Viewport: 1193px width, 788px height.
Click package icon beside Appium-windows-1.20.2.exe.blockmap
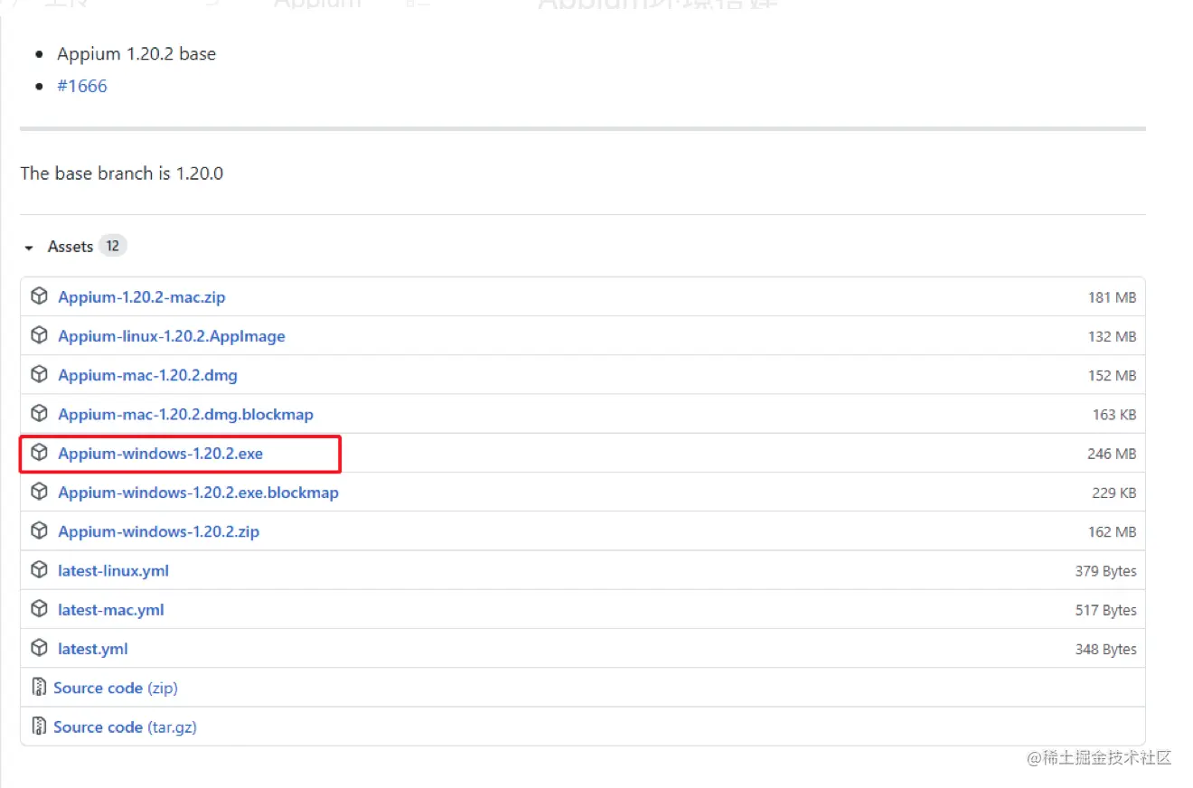[39, 492]
